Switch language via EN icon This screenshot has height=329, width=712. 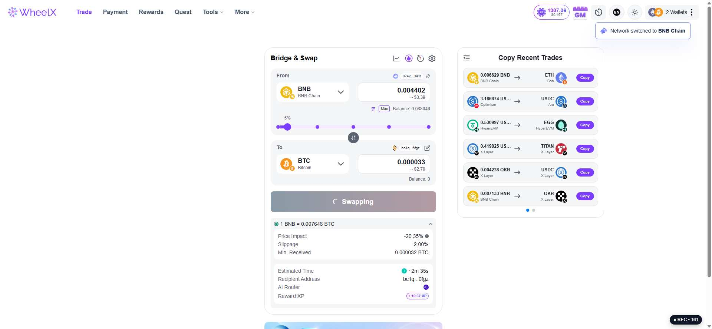pos(617,12)
